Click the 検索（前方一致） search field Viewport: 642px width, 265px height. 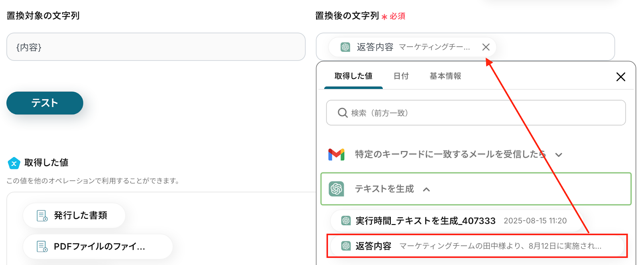[481, 113]
